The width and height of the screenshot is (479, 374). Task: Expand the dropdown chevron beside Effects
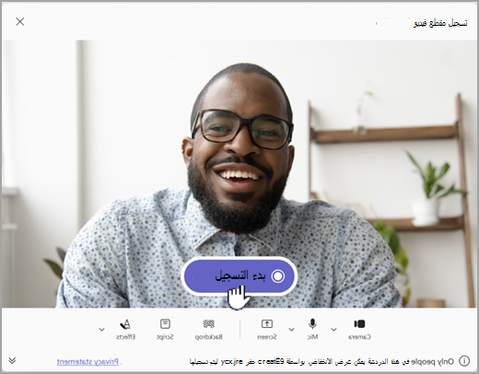[101, 330]
